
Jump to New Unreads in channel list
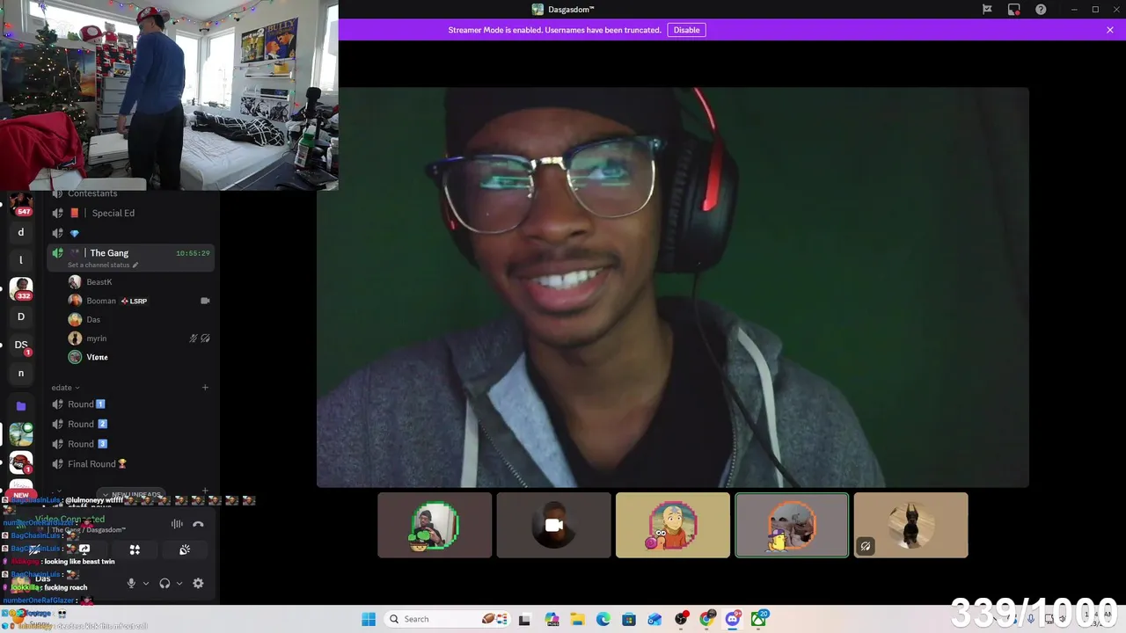[x=132, y=495]
